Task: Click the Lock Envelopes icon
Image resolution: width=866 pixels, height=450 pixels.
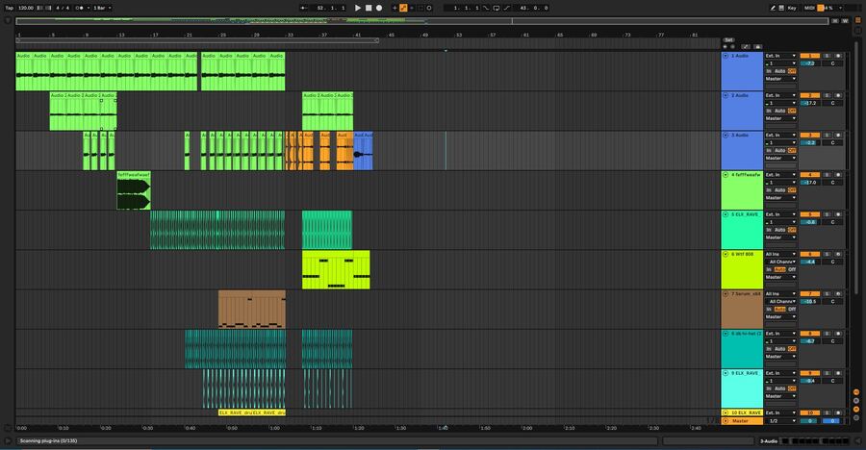Action: pyautogui.click(x=757, y=47)
